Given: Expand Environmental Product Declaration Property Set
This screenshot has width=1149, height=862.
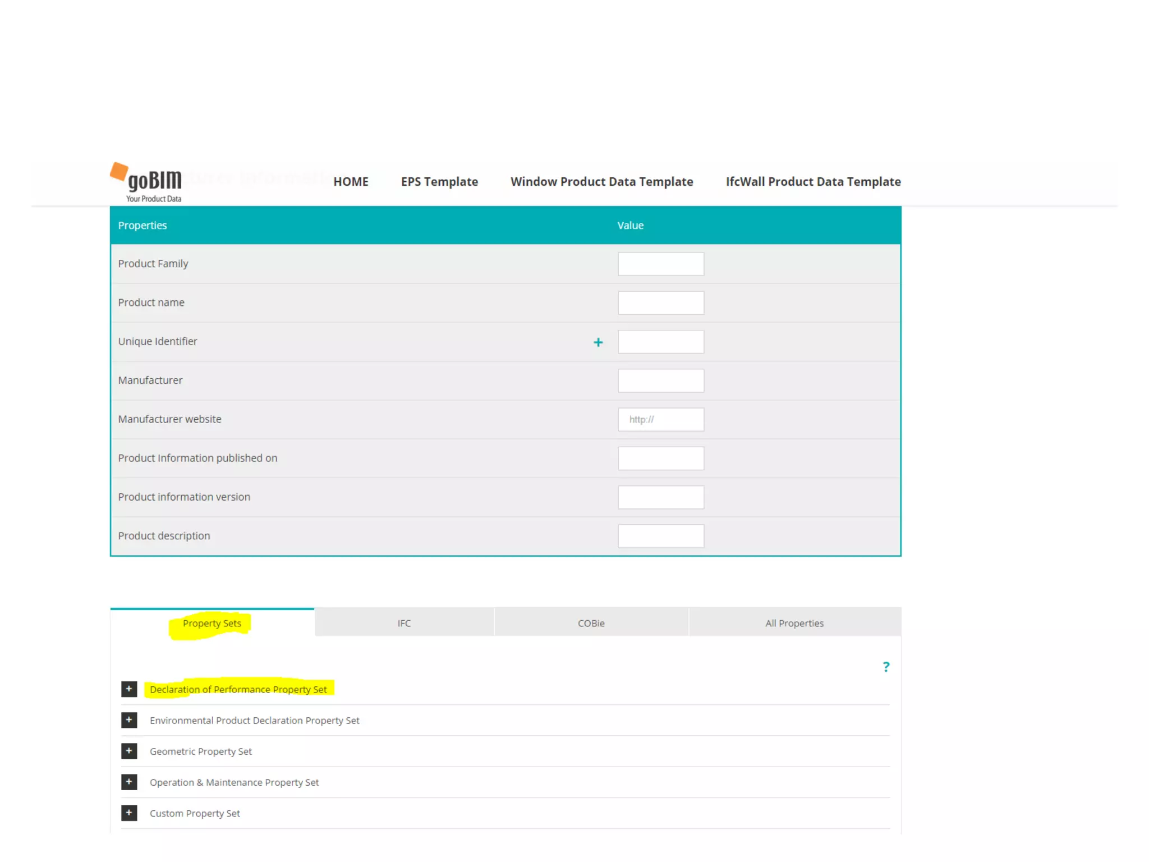Looking at the screenshot, I should click(129, 720).
